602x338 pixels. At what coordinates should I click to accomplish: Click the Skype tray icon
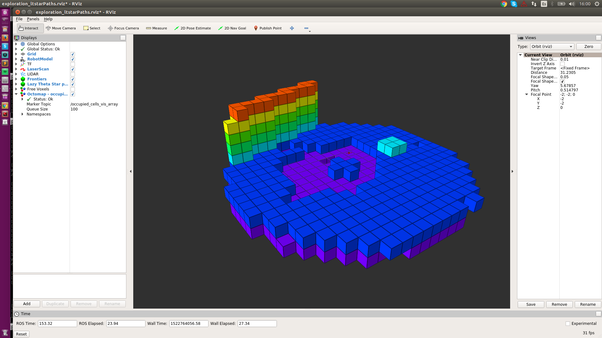[514, 4]
